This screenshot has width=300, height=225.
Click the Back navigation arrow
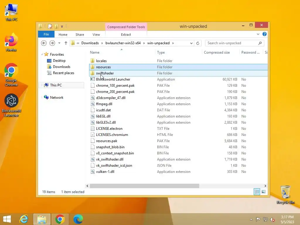pos(44,43)
